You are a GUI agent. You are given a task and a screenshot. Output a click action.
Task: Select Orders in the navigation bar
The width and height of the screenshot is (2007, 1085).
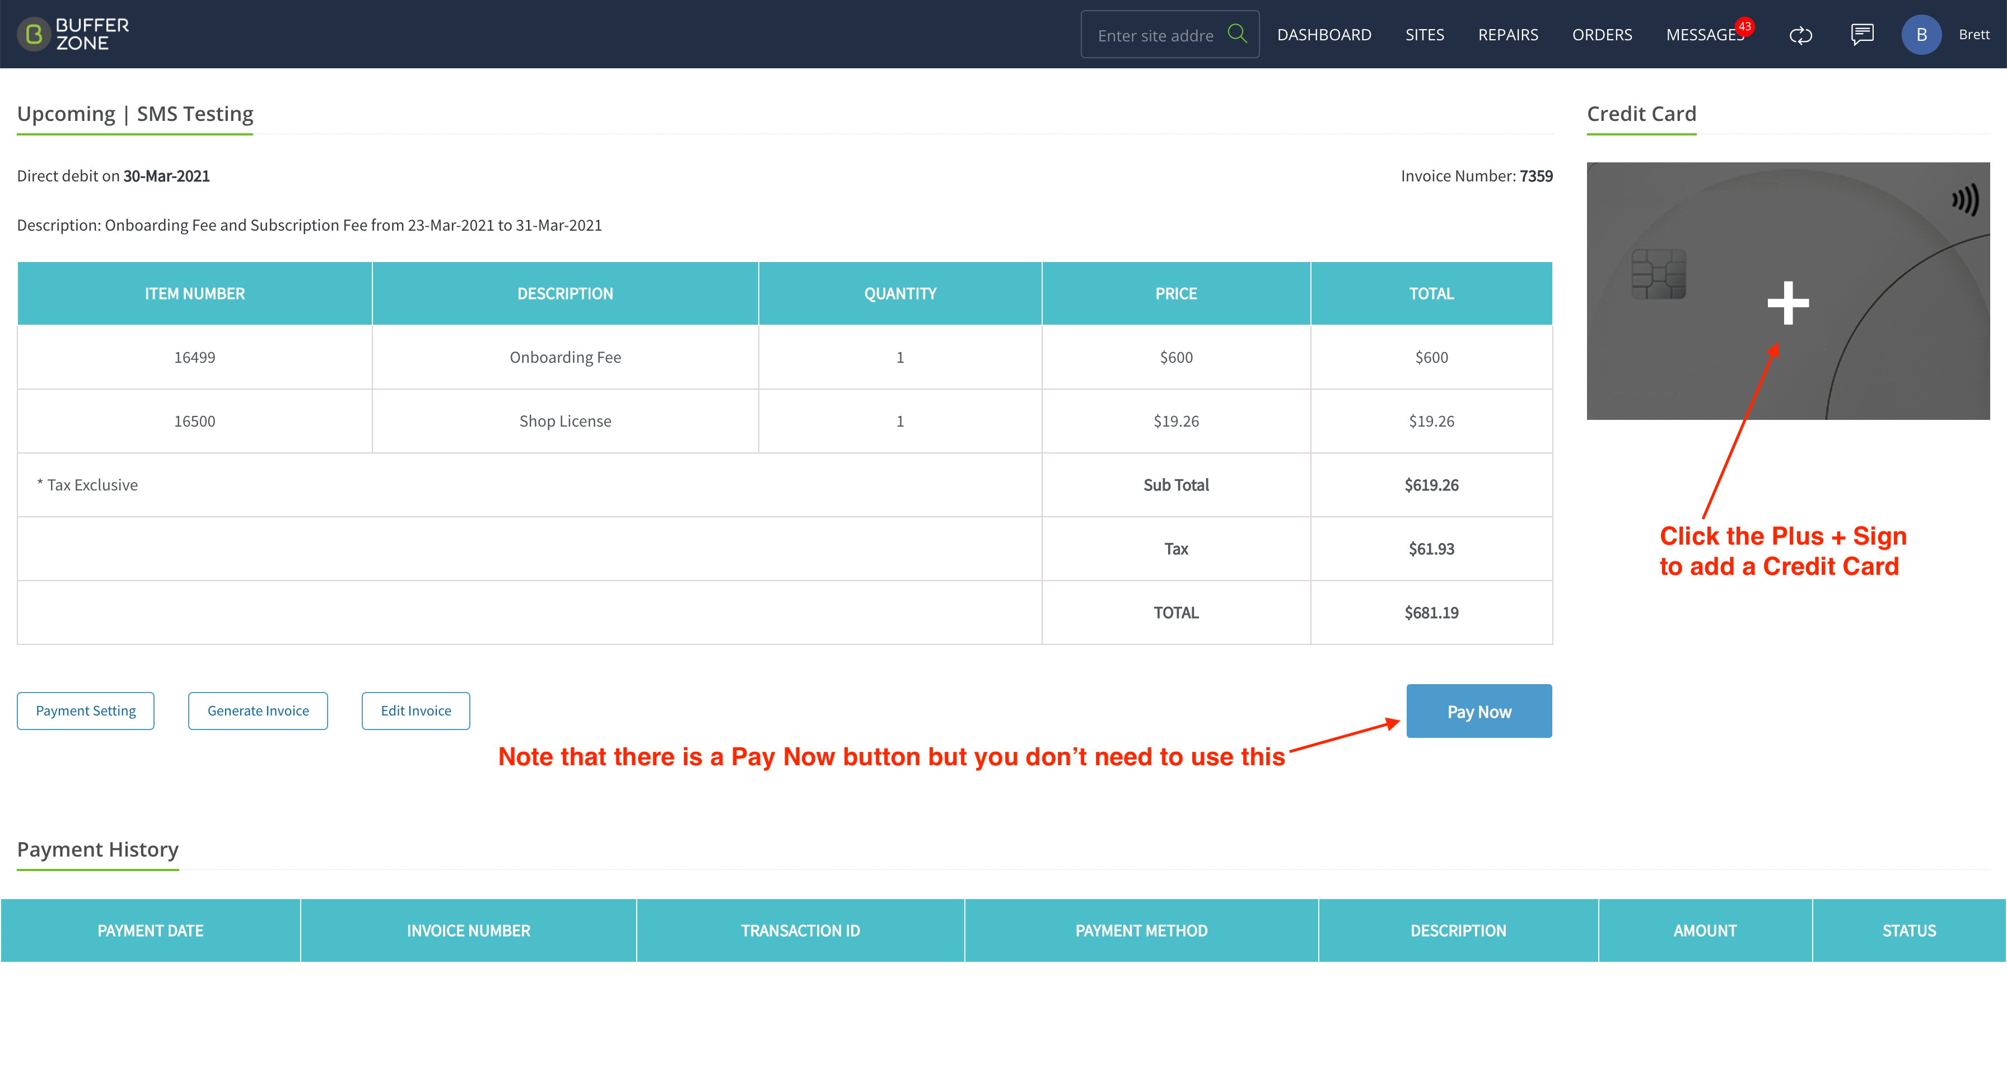pyautogui.click(x=1602, y=35)
